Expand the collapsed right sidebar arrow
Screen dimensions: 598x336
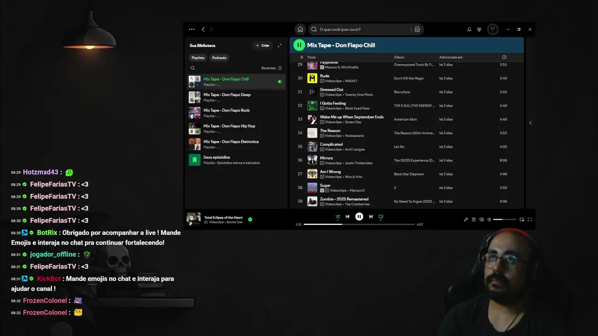pyautogui.click(x=530, y=123)
